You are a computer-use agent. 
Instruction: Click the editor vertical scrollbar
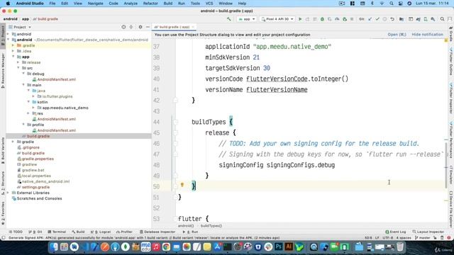click(x=446, y=166)
